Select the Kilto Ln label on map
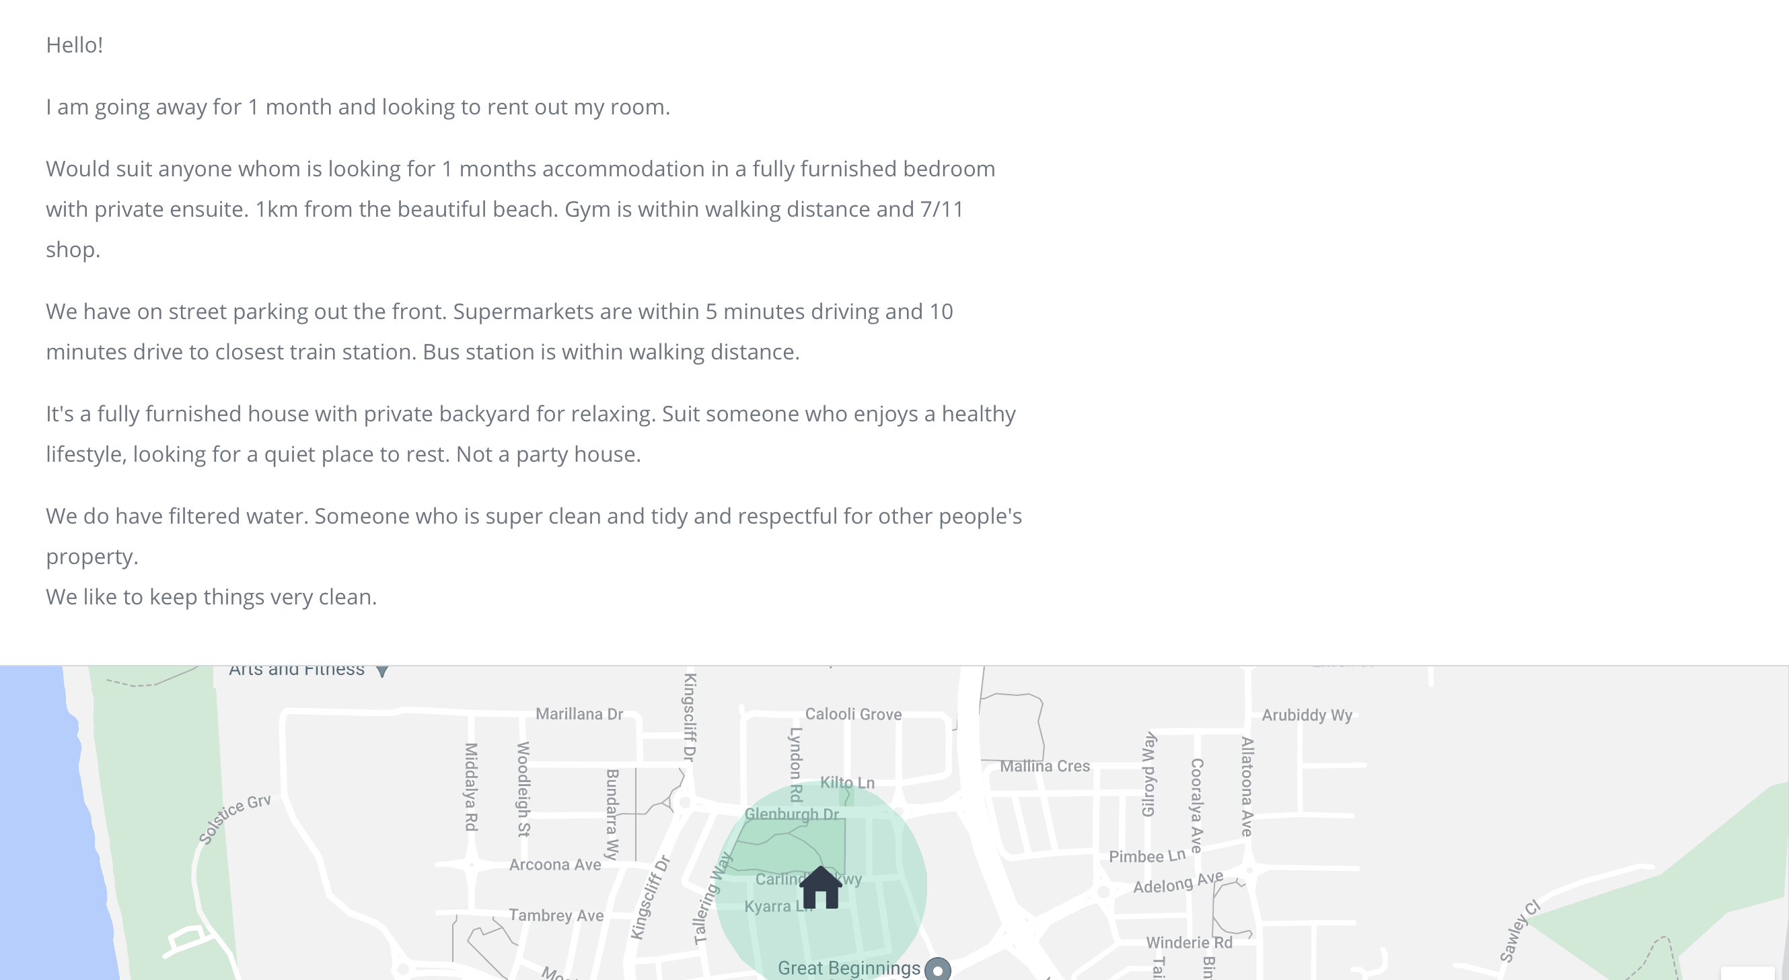The image size is (1789, 980). pos(847,783)
